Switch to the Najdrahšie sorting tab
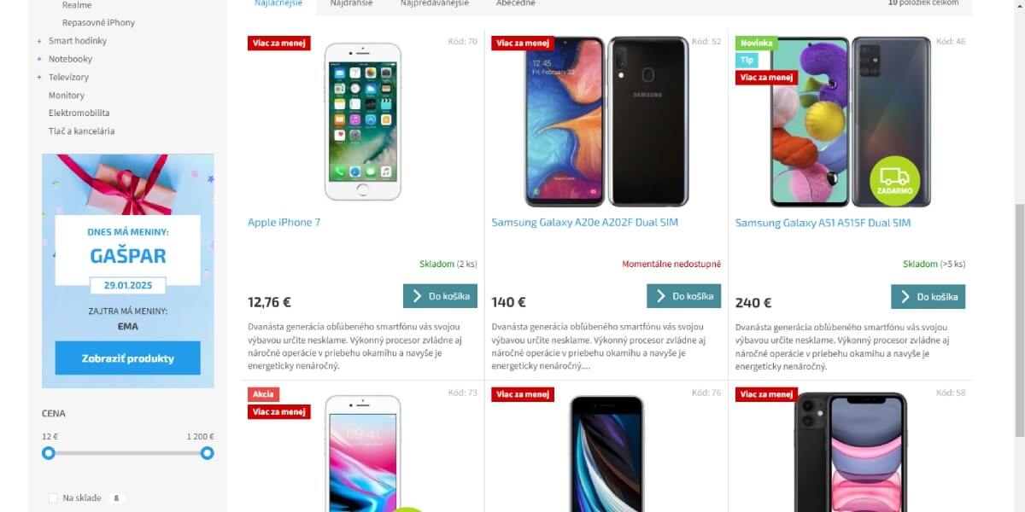Viewport: 1025px width, 512px height. pos(350,4)
